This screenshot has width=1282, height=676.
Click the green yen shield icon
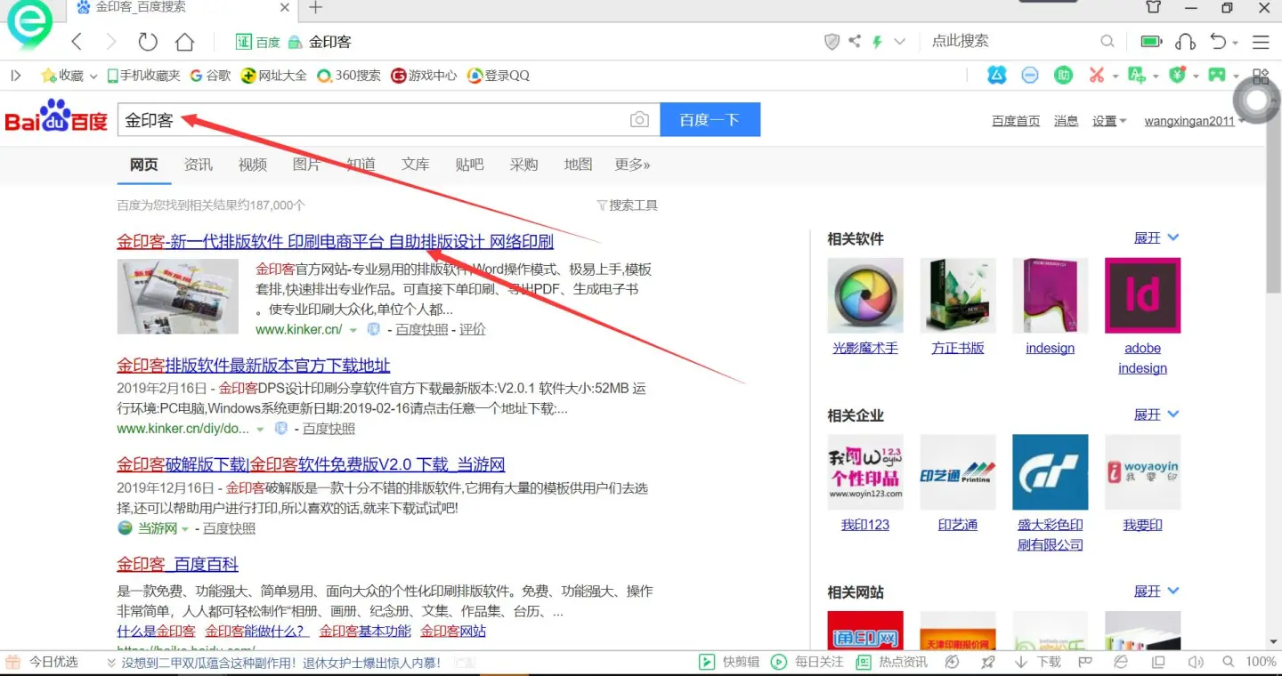pos(1177,76)
